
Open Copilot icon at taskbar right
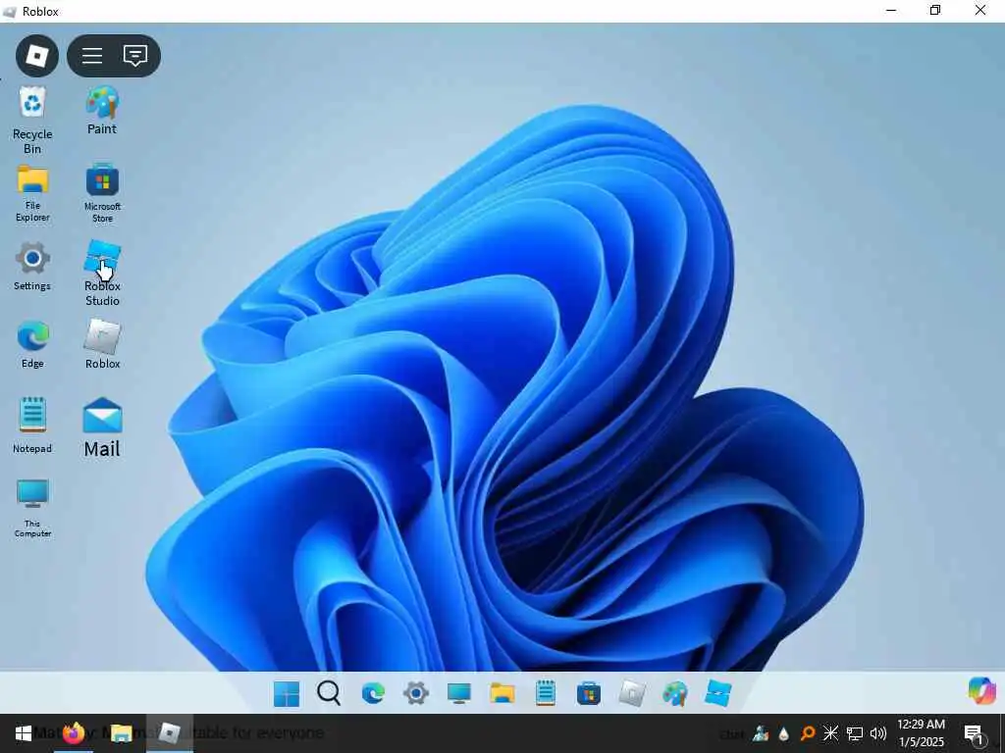click(x=981, y=691)
